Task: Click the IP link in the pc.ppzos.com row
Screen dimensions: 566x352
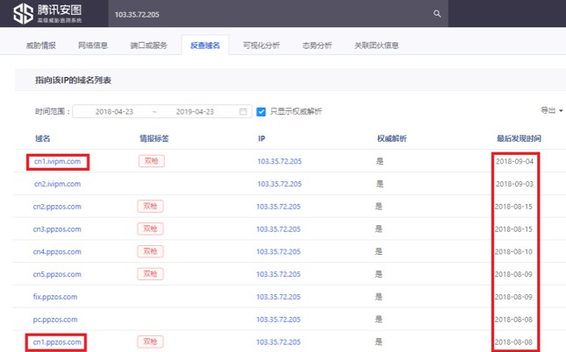Action: coord(278,320)
